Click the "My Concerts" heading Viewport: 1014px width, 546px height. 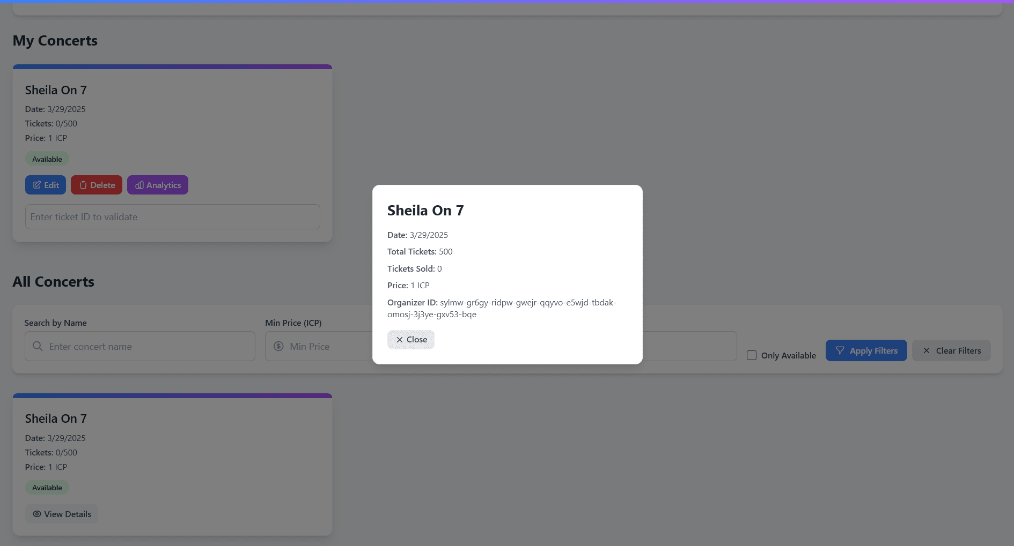point(55,41)
